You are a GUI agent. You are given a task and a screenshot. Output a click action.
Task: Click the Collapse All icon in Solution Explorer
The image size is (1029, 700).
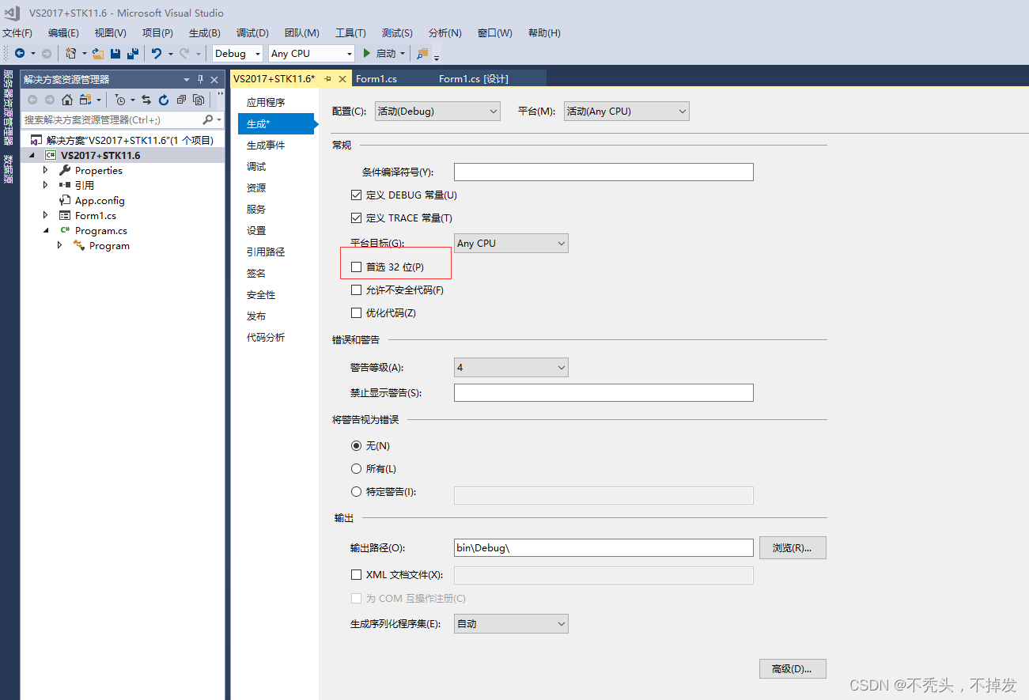coord(181,100)
